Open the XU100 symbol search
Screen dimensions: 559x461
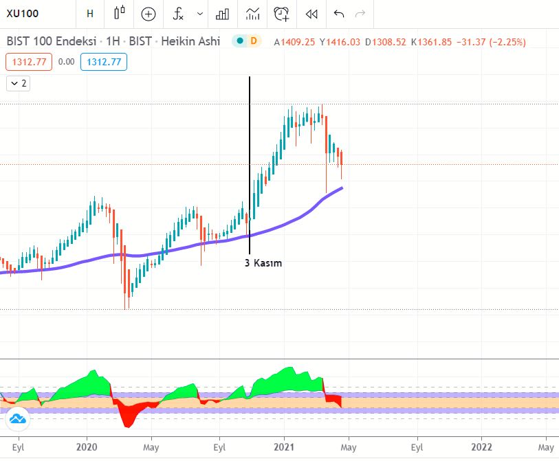click(23, 14)
